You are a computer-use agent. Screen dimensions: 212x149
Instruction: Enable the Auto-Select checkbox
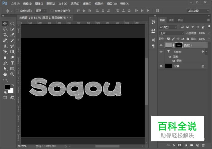coord(17,11)
